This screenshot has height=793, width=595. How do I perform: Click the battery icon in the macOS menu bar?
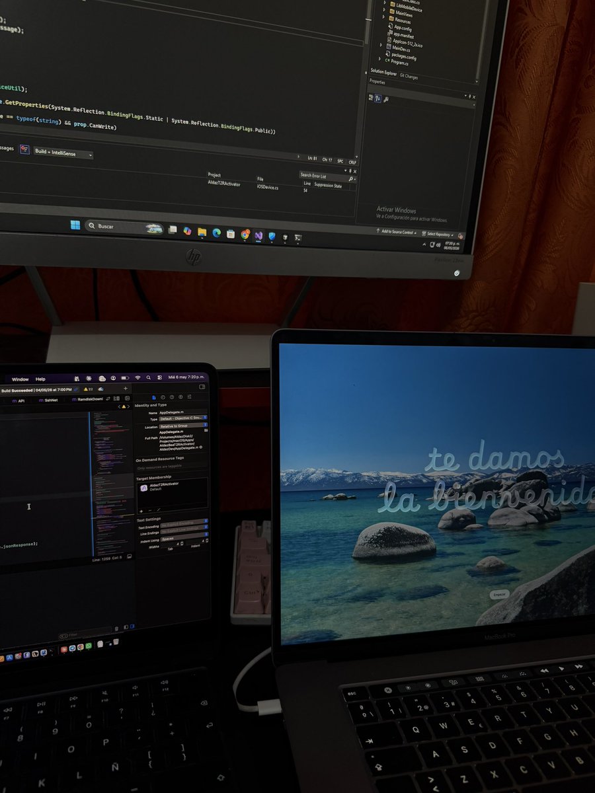pyautogui.click(x=125, y=378)
